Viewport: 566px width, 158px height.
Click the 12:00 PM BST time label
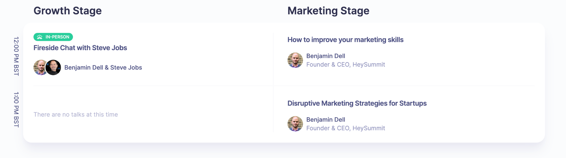point(16,56)
